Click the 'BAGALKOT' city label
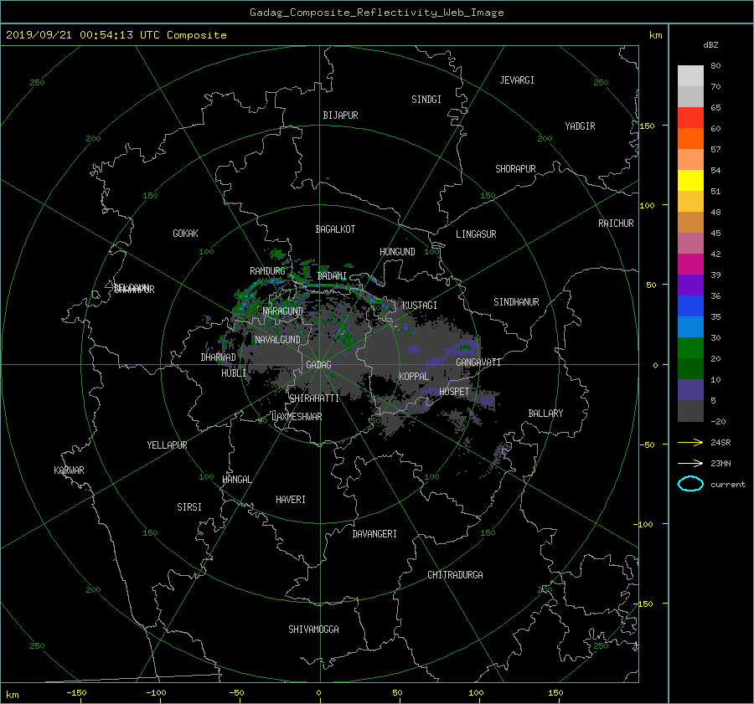The image size is (754, 704). (x=335, y=229)
